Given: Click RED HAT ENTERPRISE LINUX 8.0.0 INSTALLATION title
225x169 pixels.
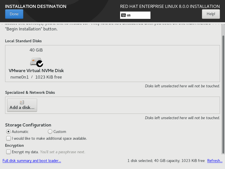Looking at the screenshot, I should (x=170, y=6).
